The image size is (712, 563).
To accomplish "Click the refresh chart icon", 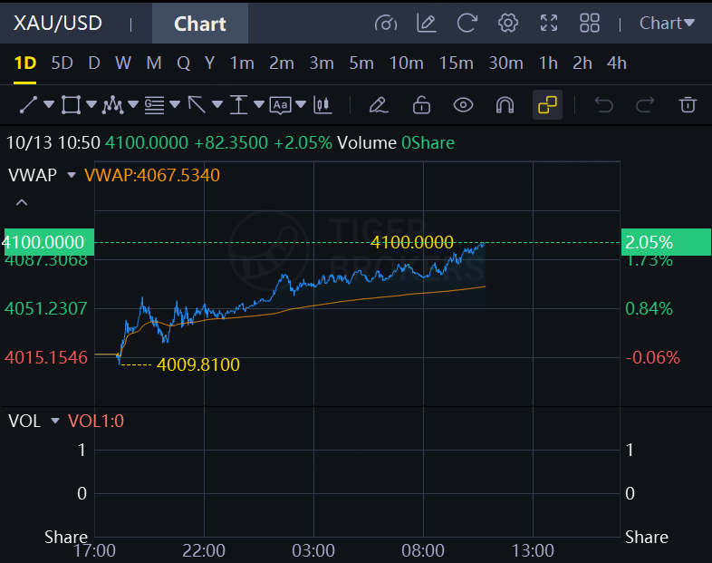I will click(467, 24).
